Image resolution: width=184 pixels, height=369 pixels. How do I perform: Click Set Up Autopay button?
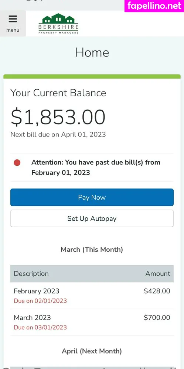pos(92,218)
